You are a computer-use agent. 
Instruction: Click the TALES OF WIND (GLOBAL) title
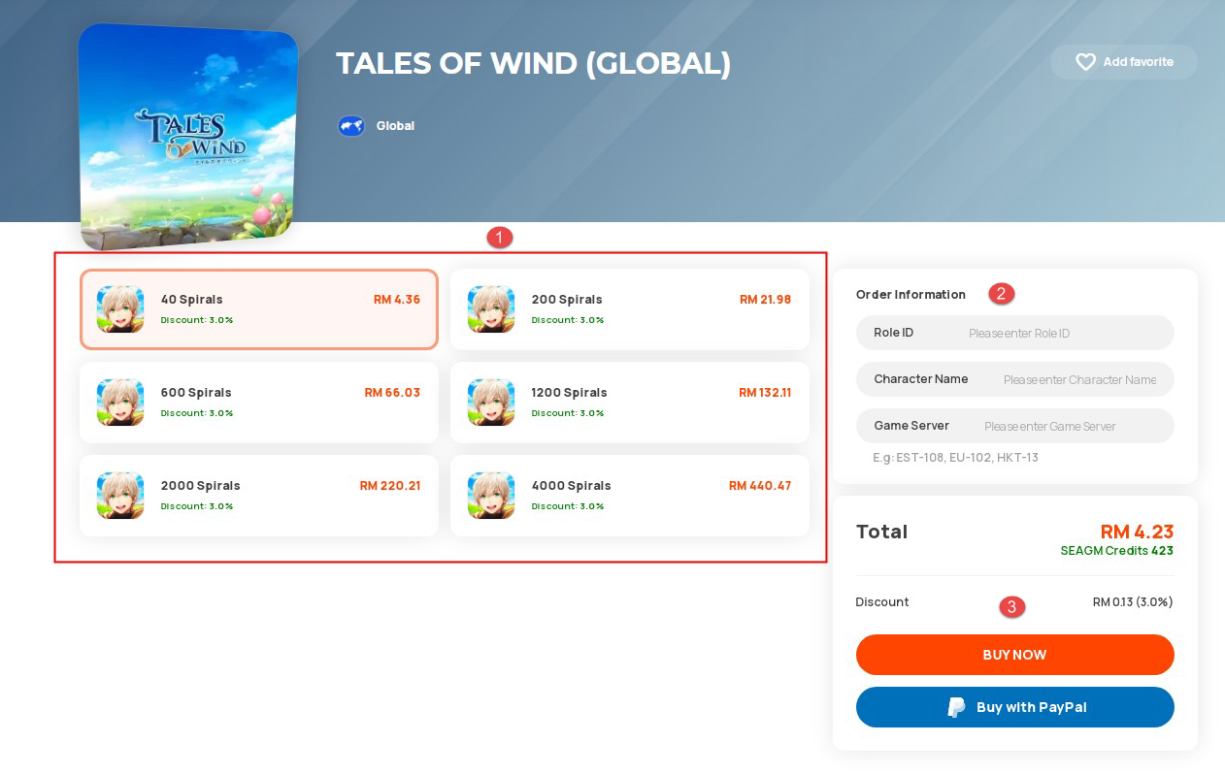(534, 64)
